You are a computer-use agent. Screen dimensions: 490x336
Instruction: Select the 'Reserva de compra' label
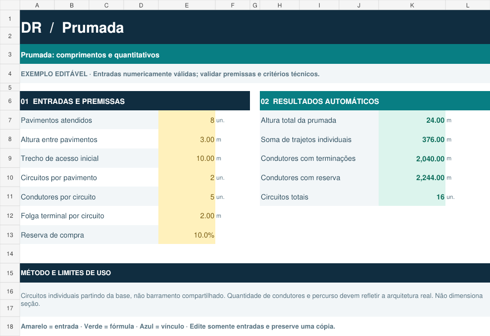click(x=89, y=235)
